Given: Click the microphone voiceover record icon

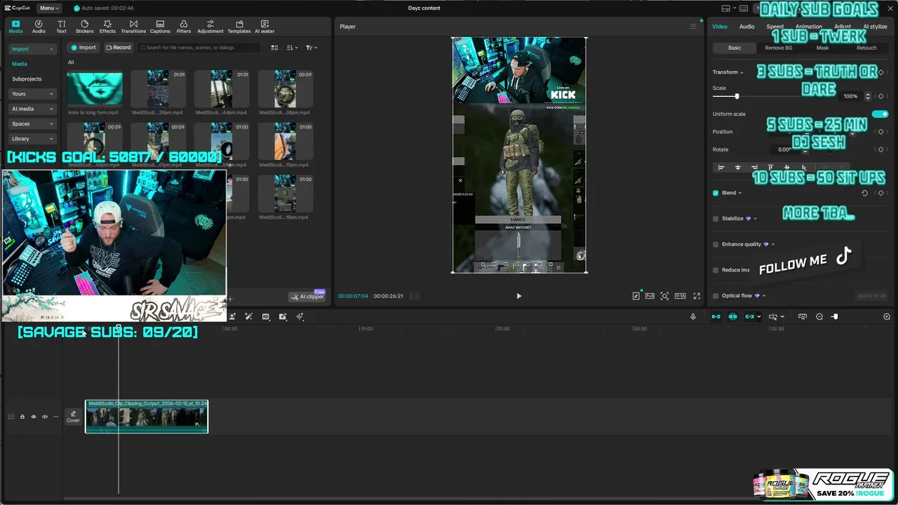Looking at the screenshot, I should [693, 317].
